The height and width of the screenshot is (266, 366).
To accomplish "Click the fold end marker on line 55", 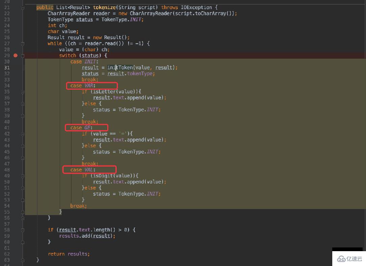I will tap(23, 212).
